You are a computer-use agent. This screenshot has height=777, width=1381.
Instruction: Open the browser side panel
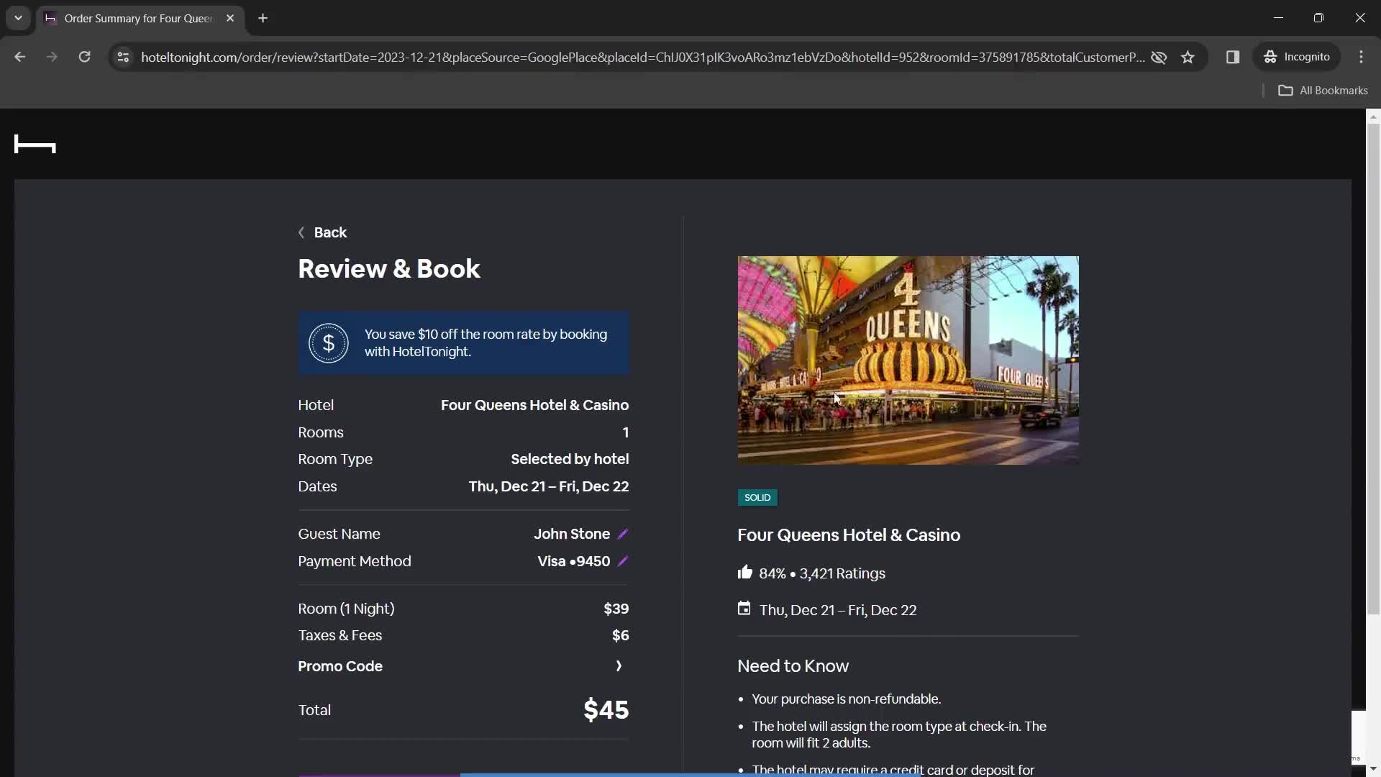tap(1233, 57)
